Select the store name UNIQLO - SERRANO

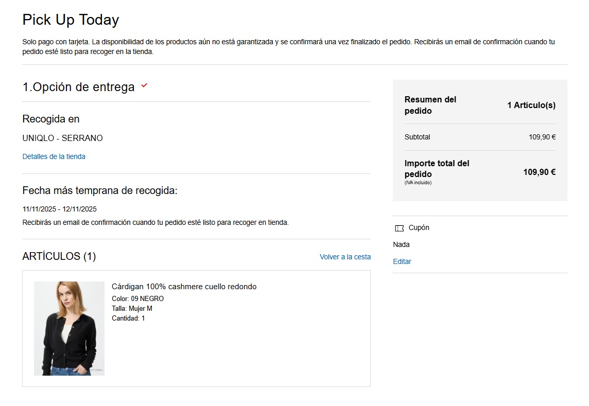(x=62, y=138)
